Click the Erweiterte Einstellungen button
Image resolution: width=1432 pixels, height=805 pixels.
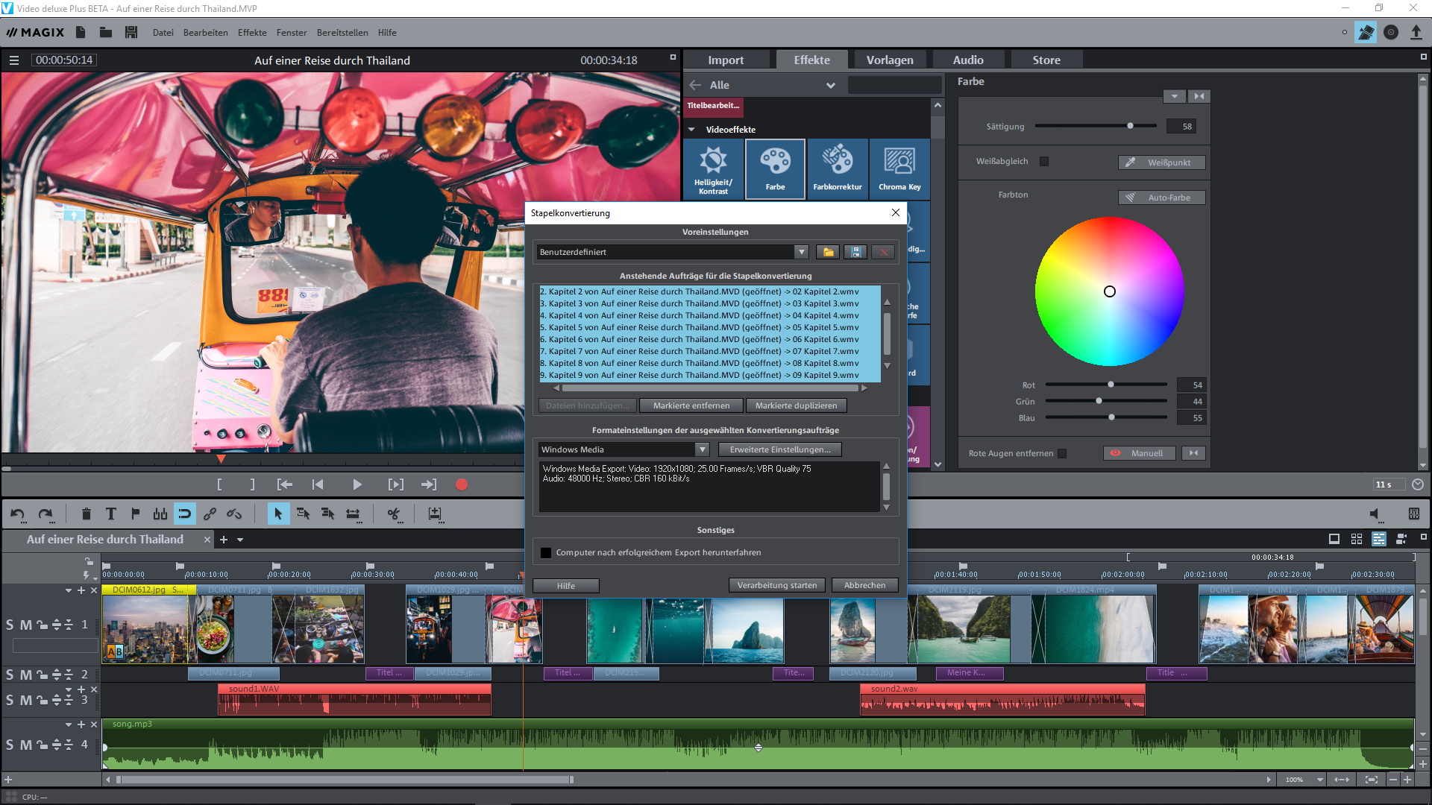[x=779, y=449]
